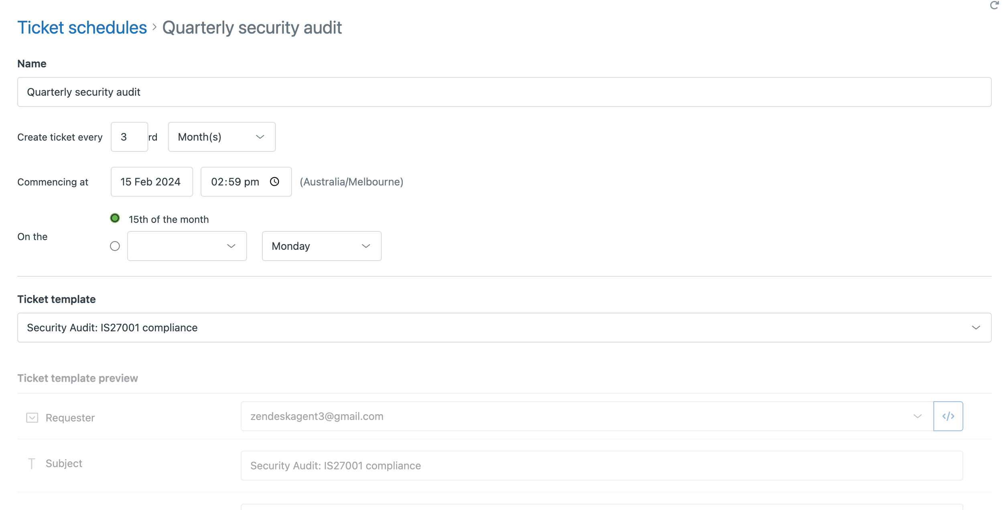Click the interval number field showing 3

coord(129,137)
